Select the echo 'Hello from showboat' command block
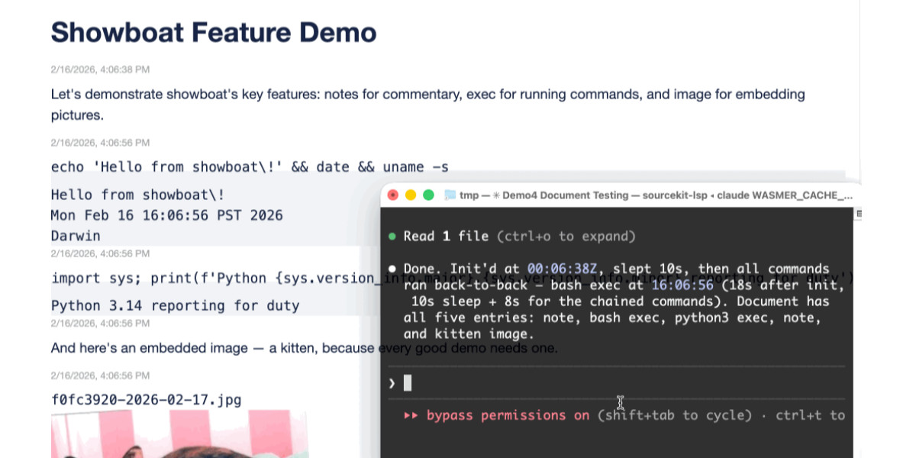 pos(248,166)
